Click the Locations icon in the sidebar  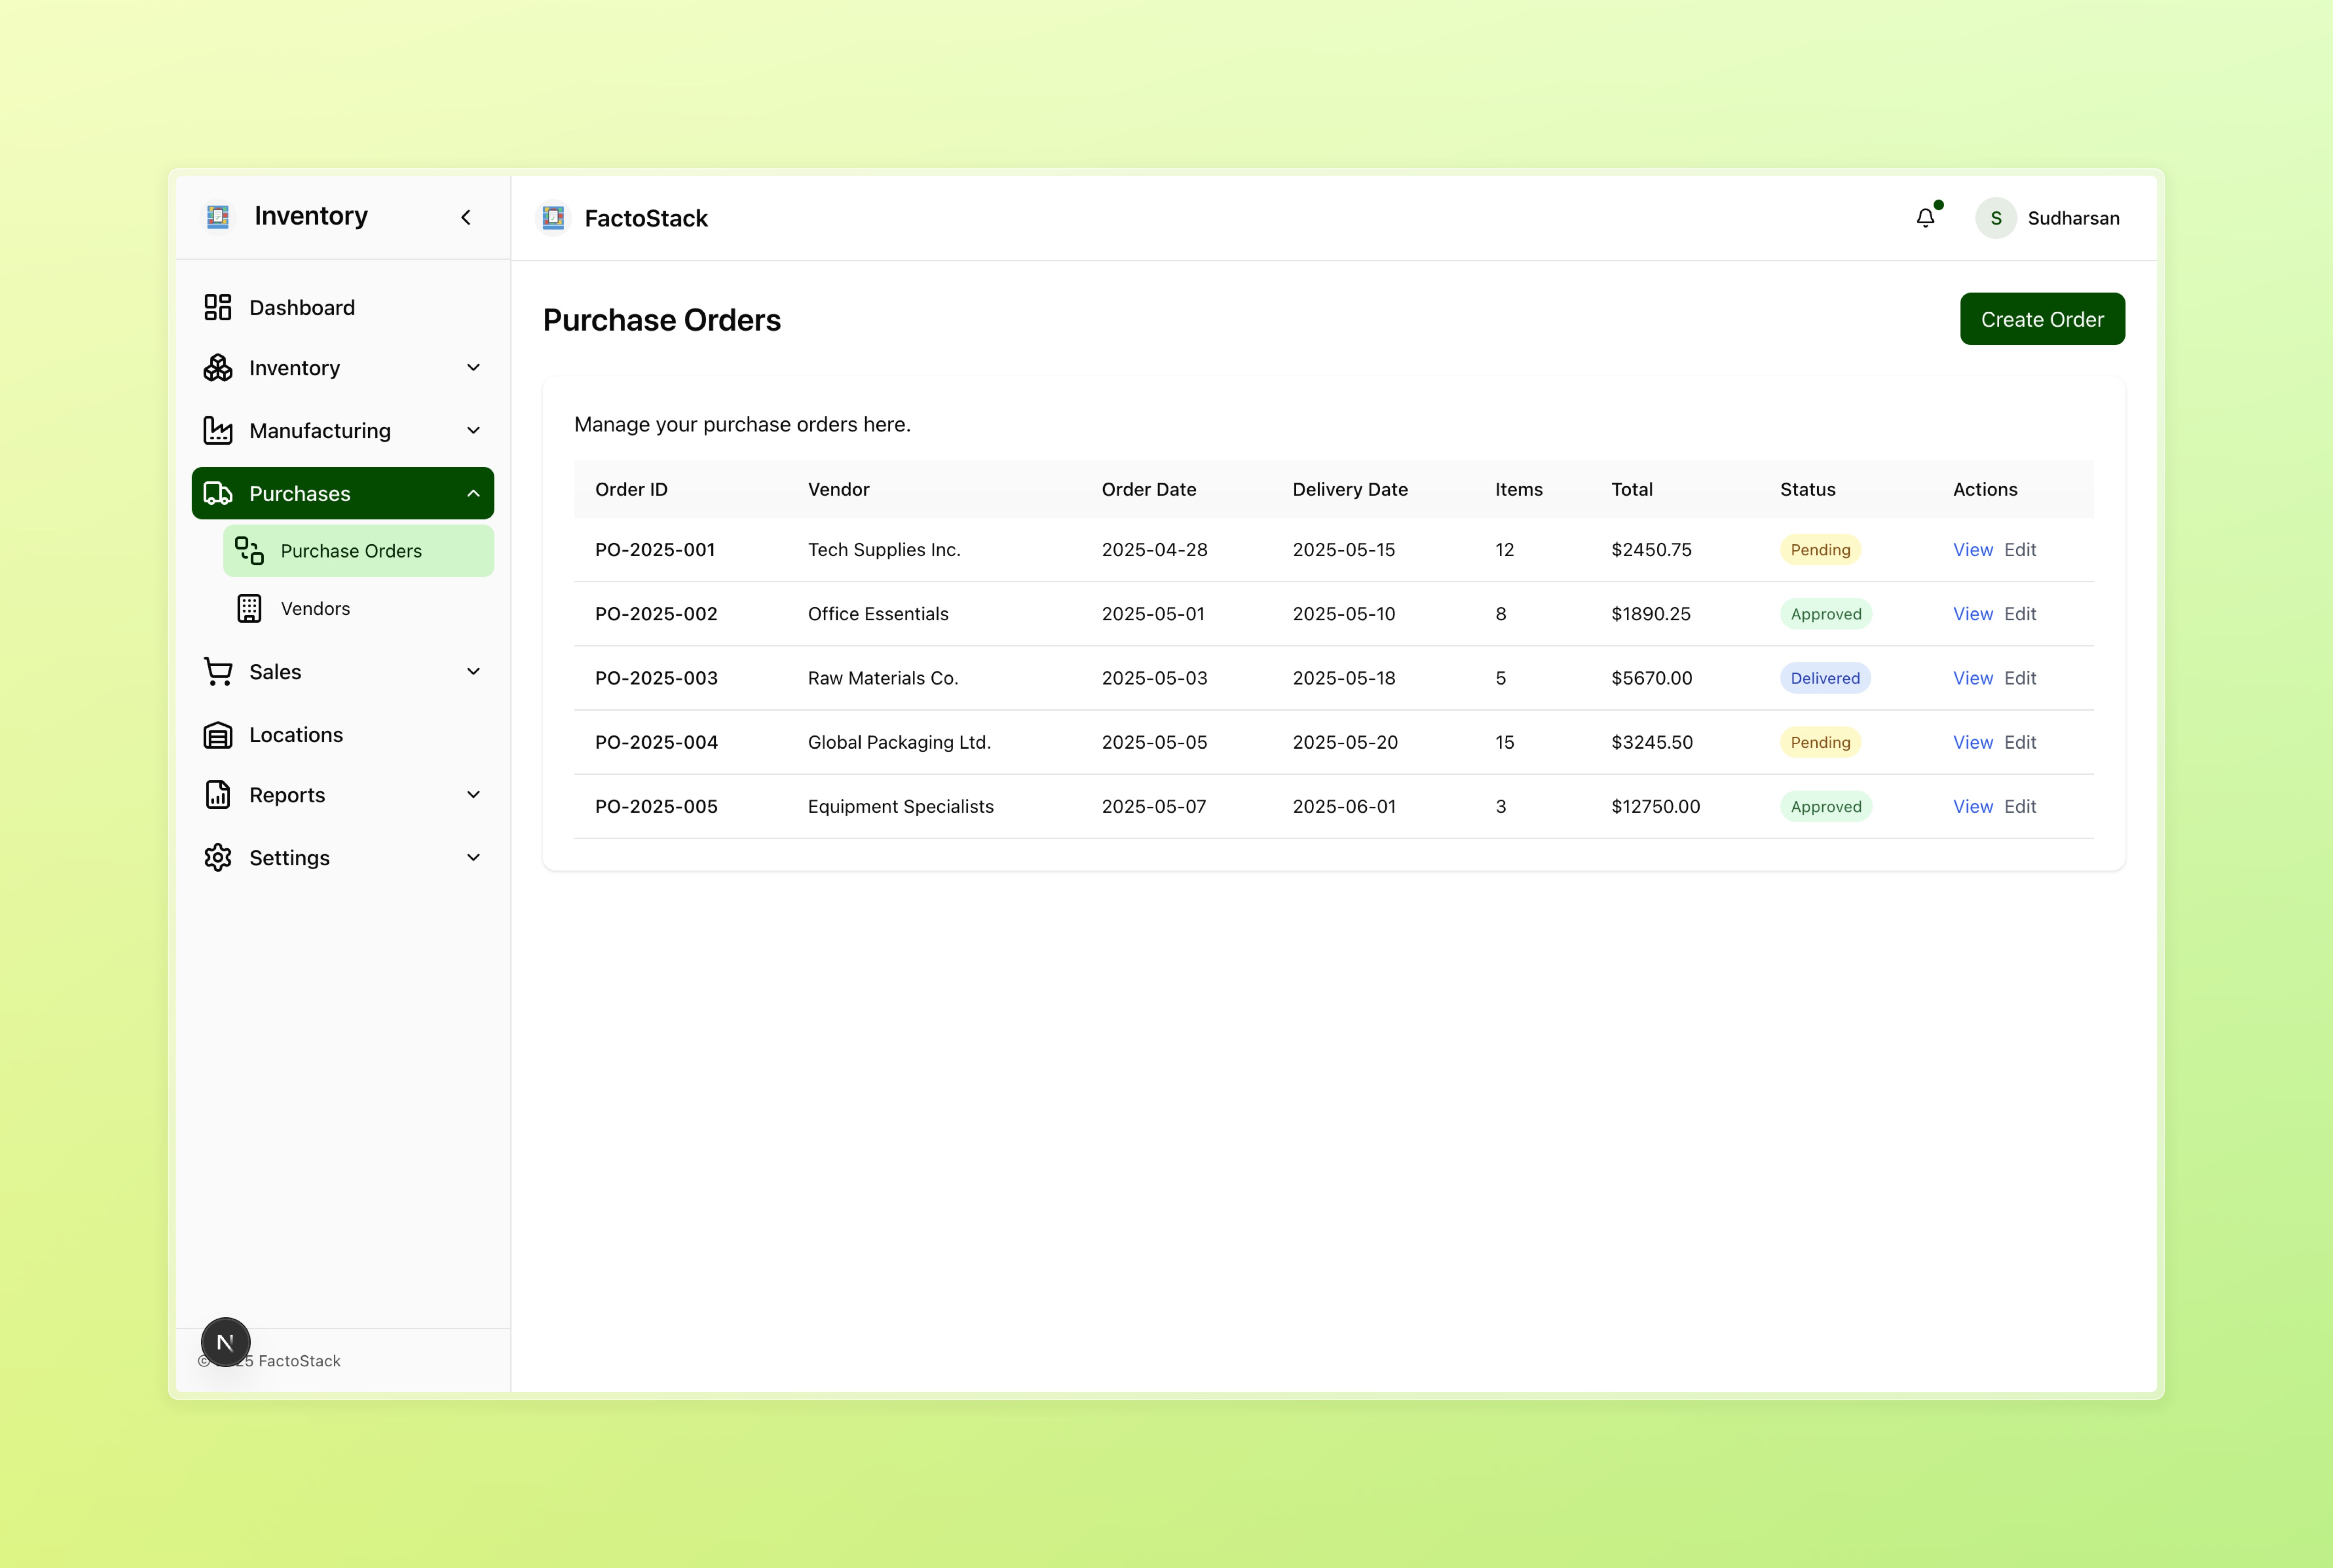tap(218, 735)
